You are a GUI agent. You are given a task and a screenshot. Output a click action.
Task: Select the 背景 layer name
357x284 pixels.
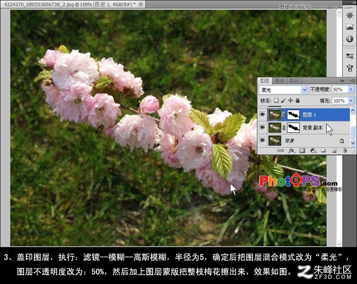(289, 141)
